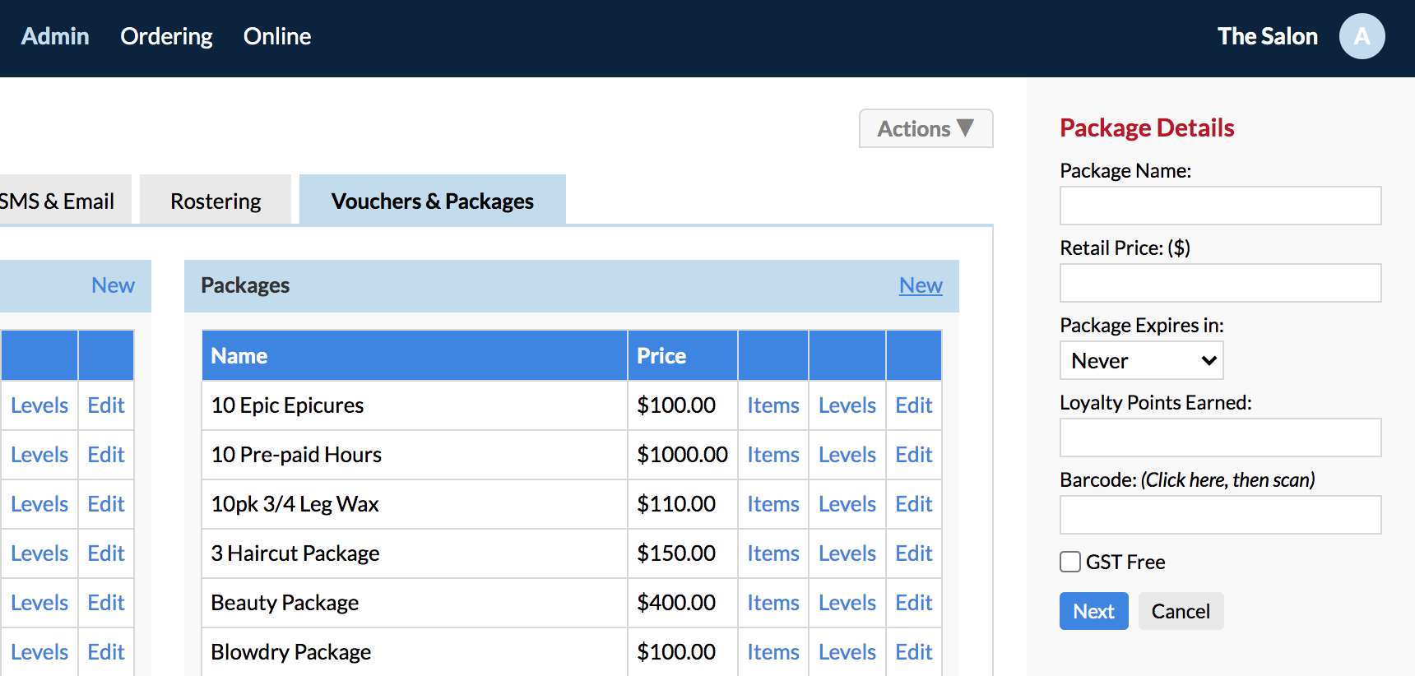
Task: Click the Next button
Action: point(1093,611)
